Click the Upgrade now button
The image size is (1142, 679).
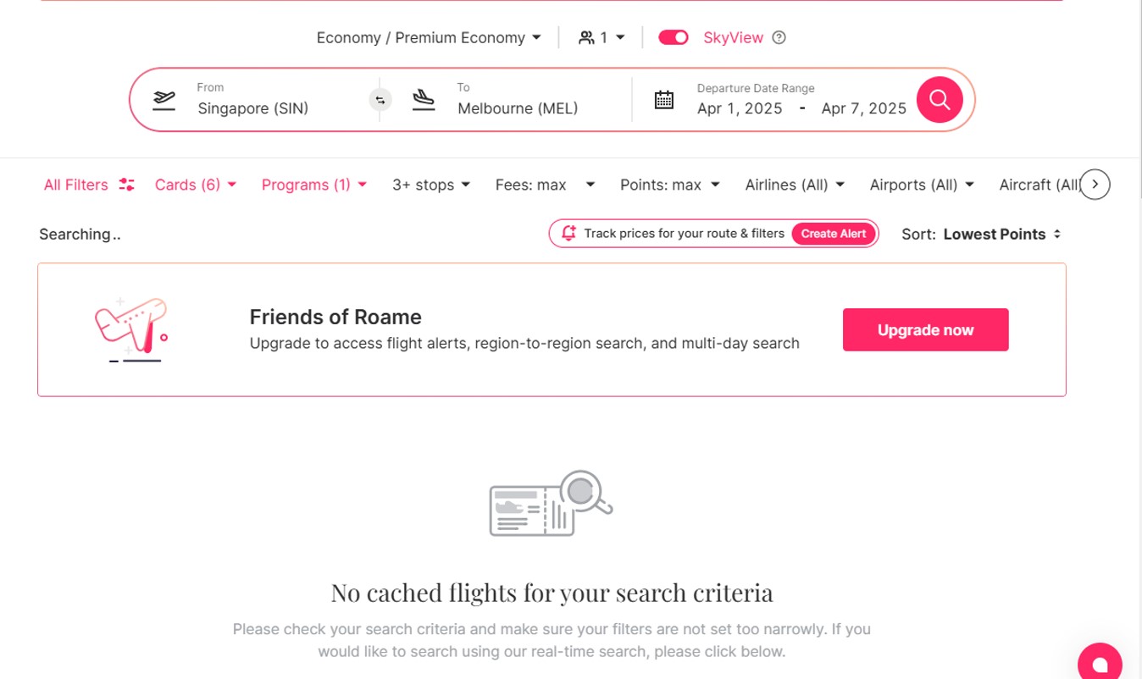coord(925,329)
